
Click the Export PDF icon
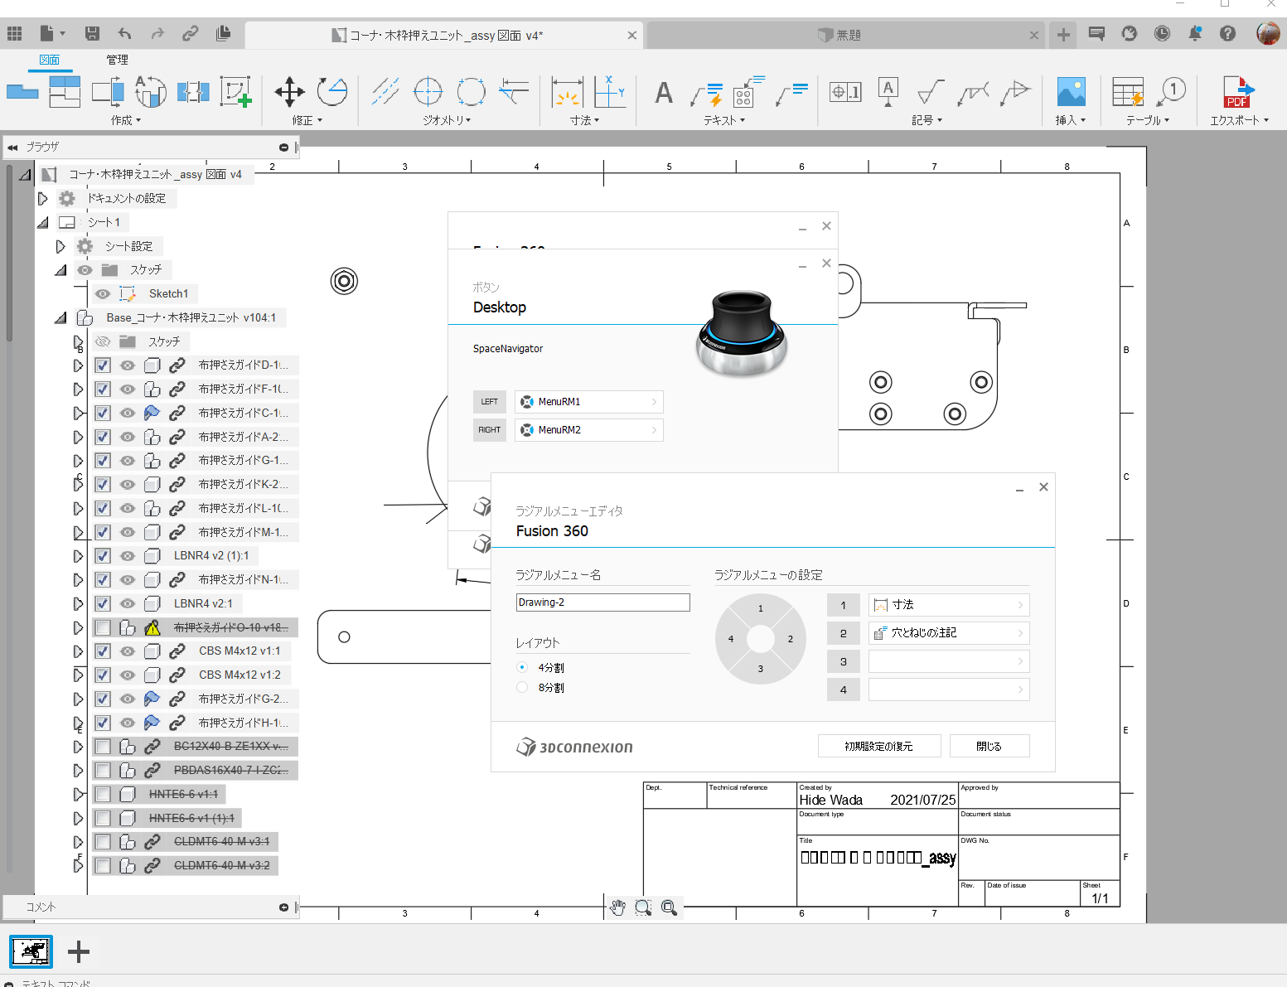pos(1238,92)
